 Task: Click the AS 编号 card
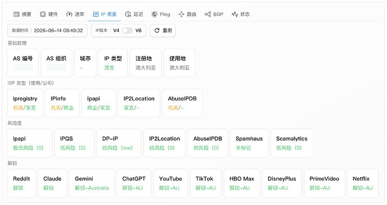click(x=23, y=63)
